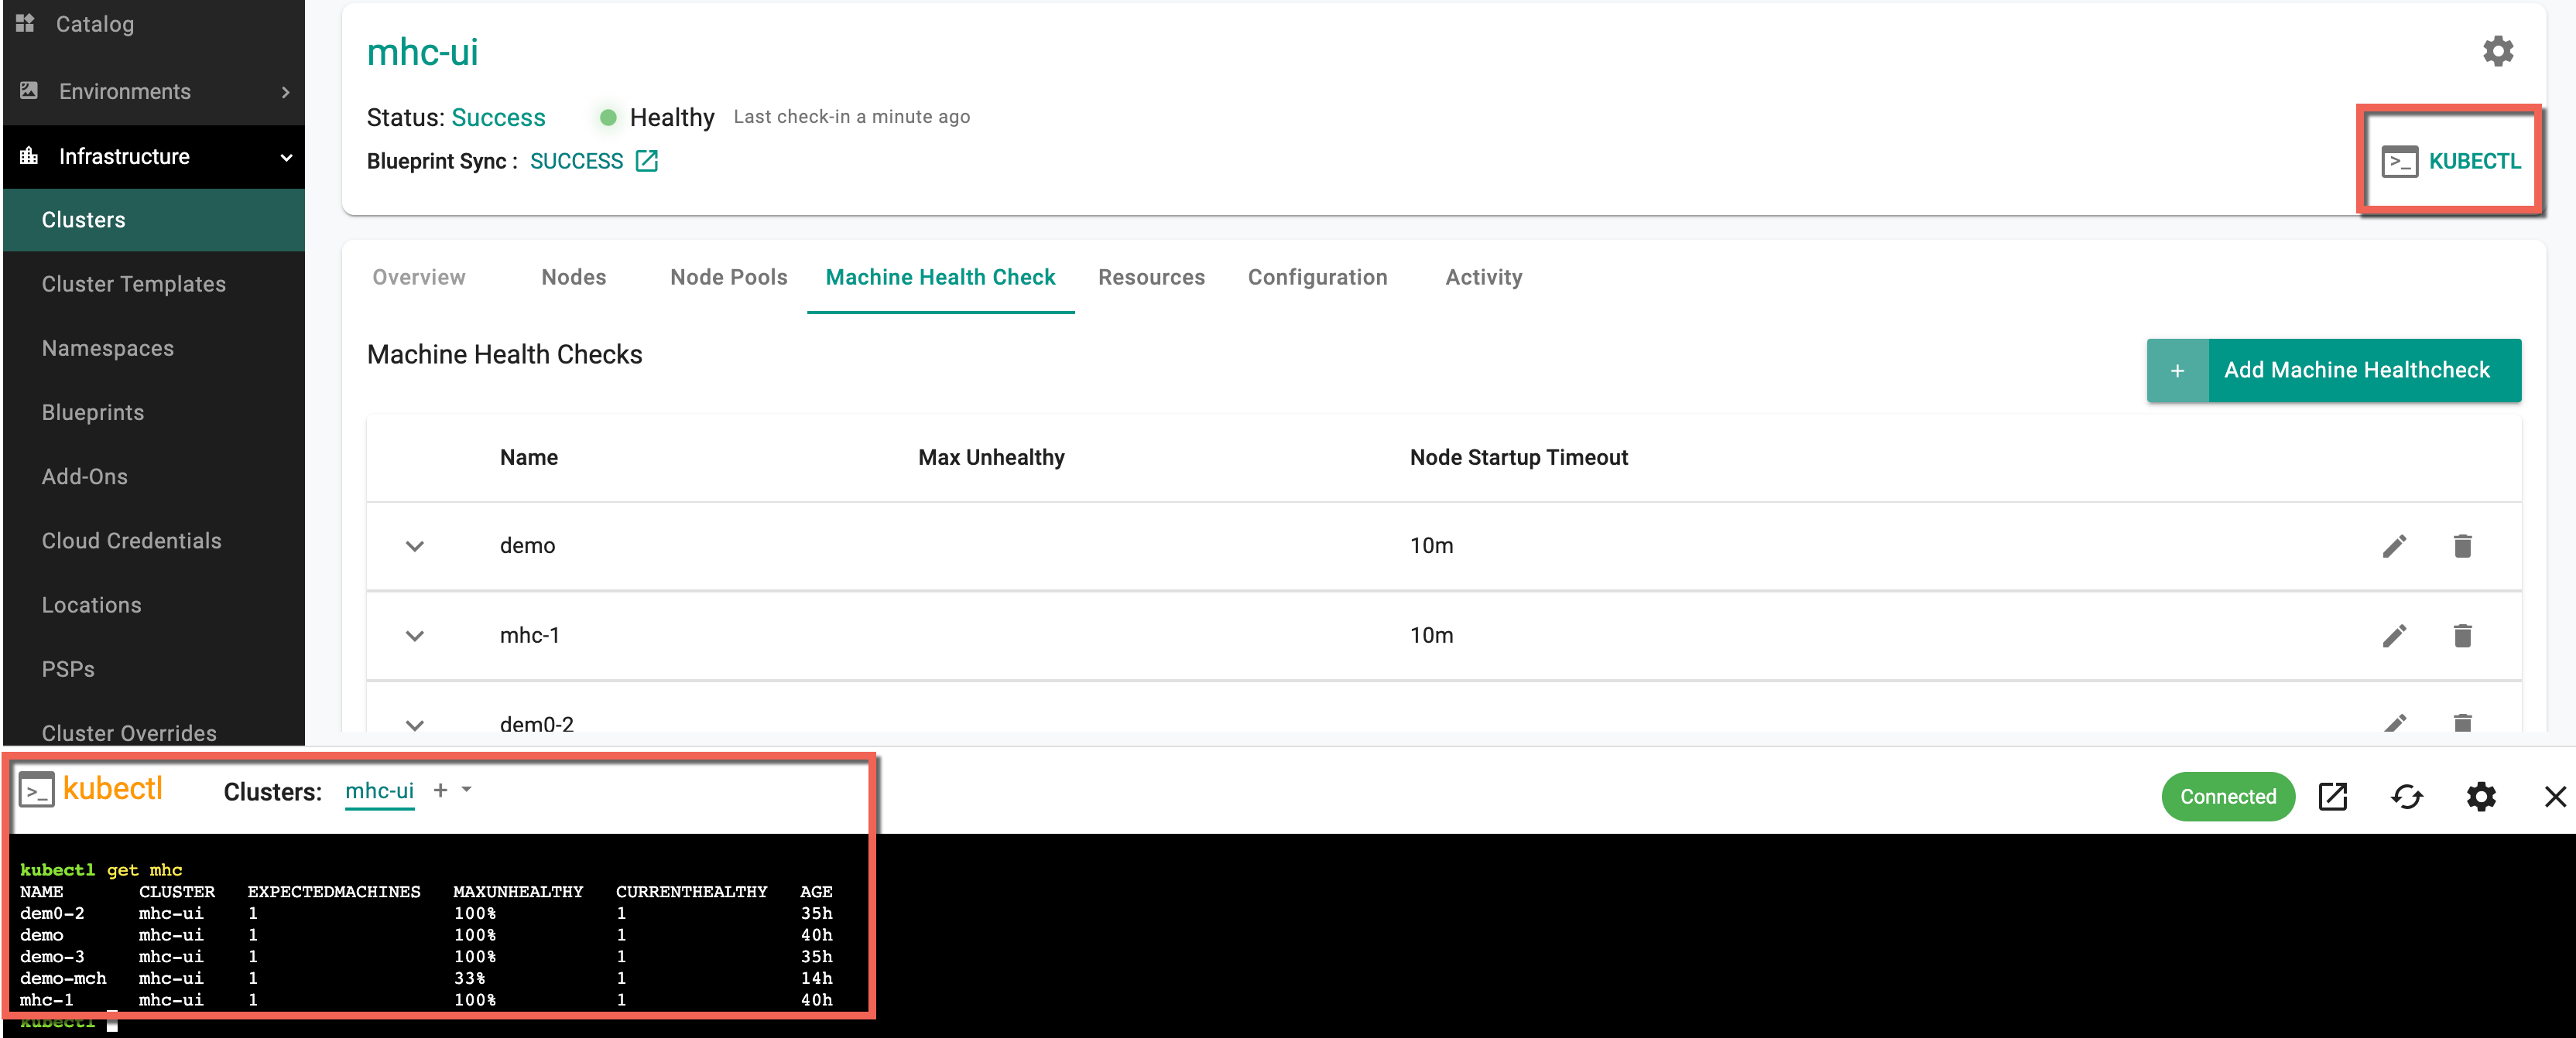This screenshot has width=2576, height=1038.
Task: Click the mhc-1 row name cell
Action: (x=529, y=637)
